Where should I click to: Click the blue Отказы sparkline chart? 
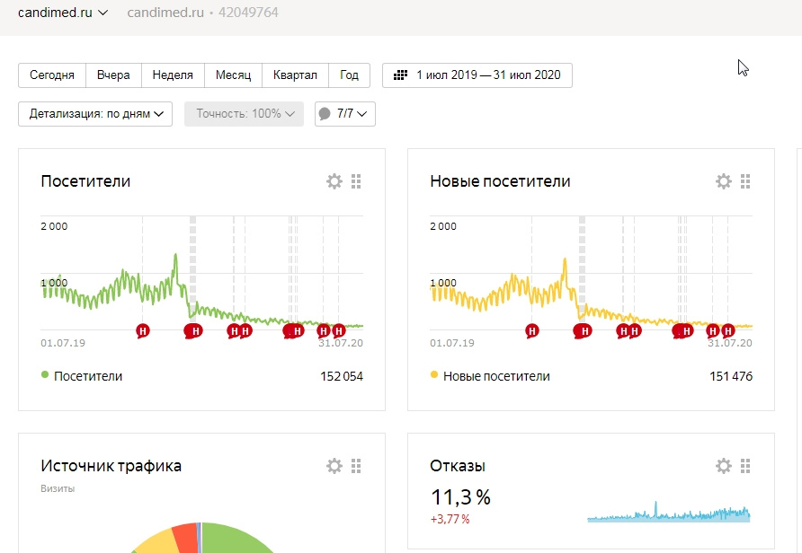pyautogui.click(x=669, y=512)
